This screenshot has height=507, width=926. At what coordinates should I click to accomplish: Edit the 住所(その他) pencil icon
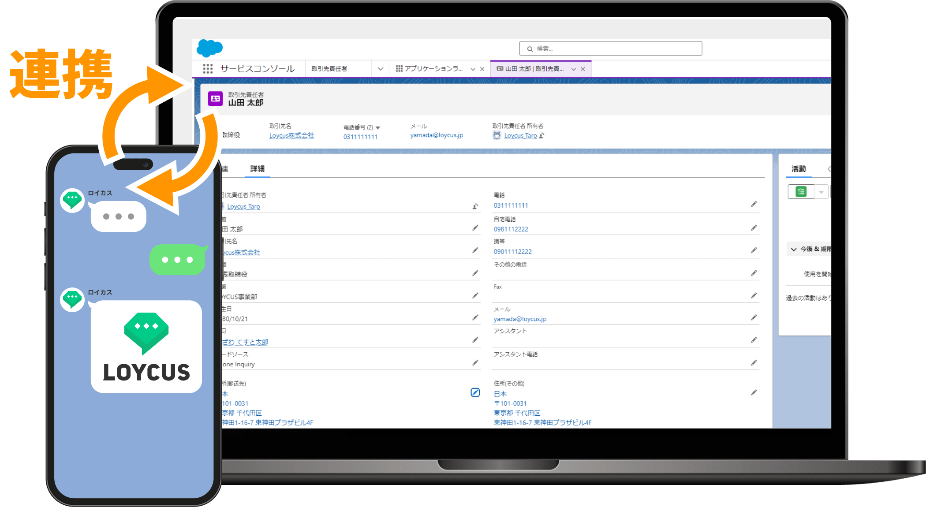click(754, 392)
